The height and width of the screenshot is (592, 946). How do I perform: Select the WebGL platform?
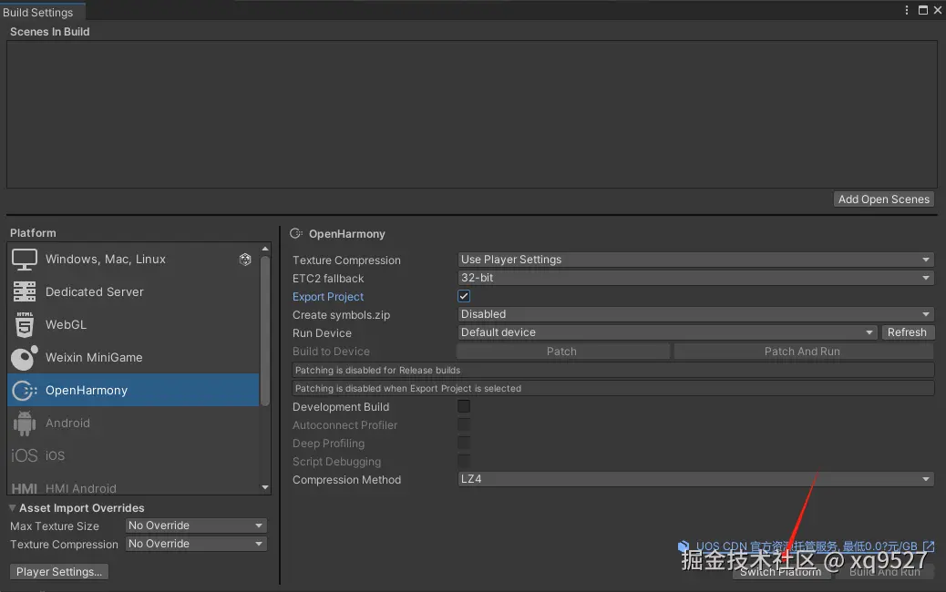[133, 324]
